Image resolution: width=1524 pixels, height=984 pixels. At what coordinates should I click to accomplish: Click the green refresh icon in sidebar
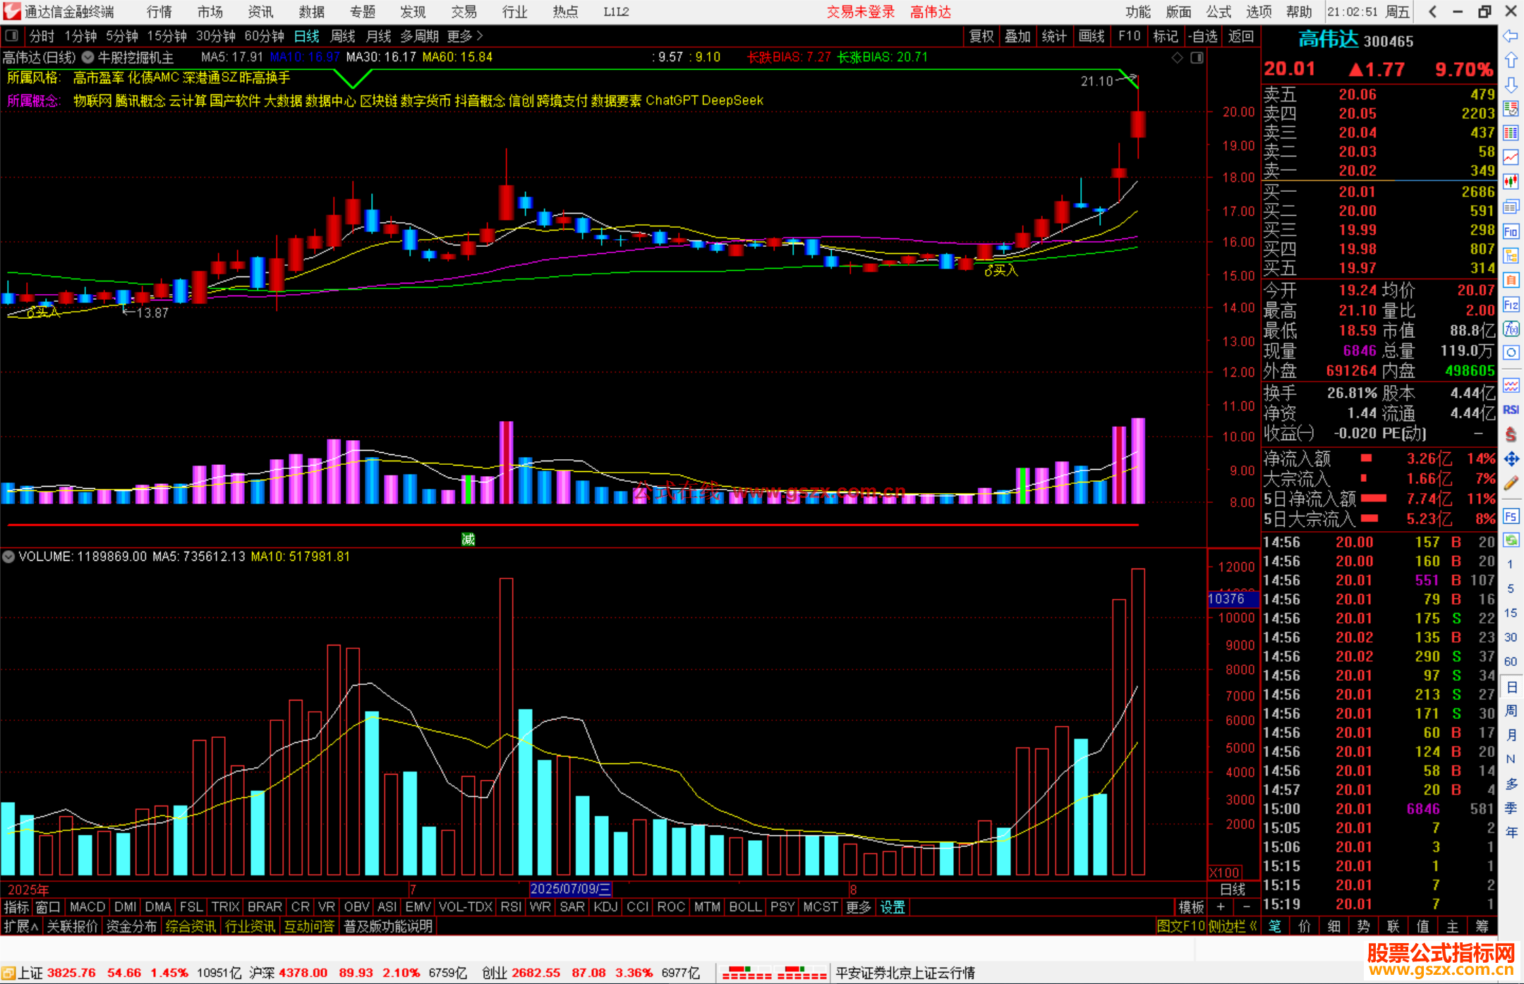pyautogui.click(x=1511, y=540)
